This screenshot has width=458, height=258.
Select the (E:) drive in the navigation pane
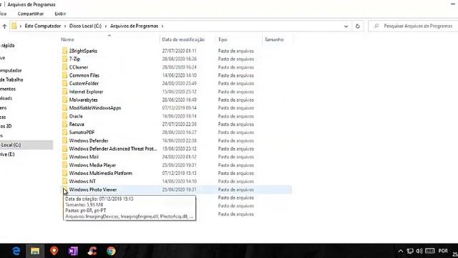point(8,154)
